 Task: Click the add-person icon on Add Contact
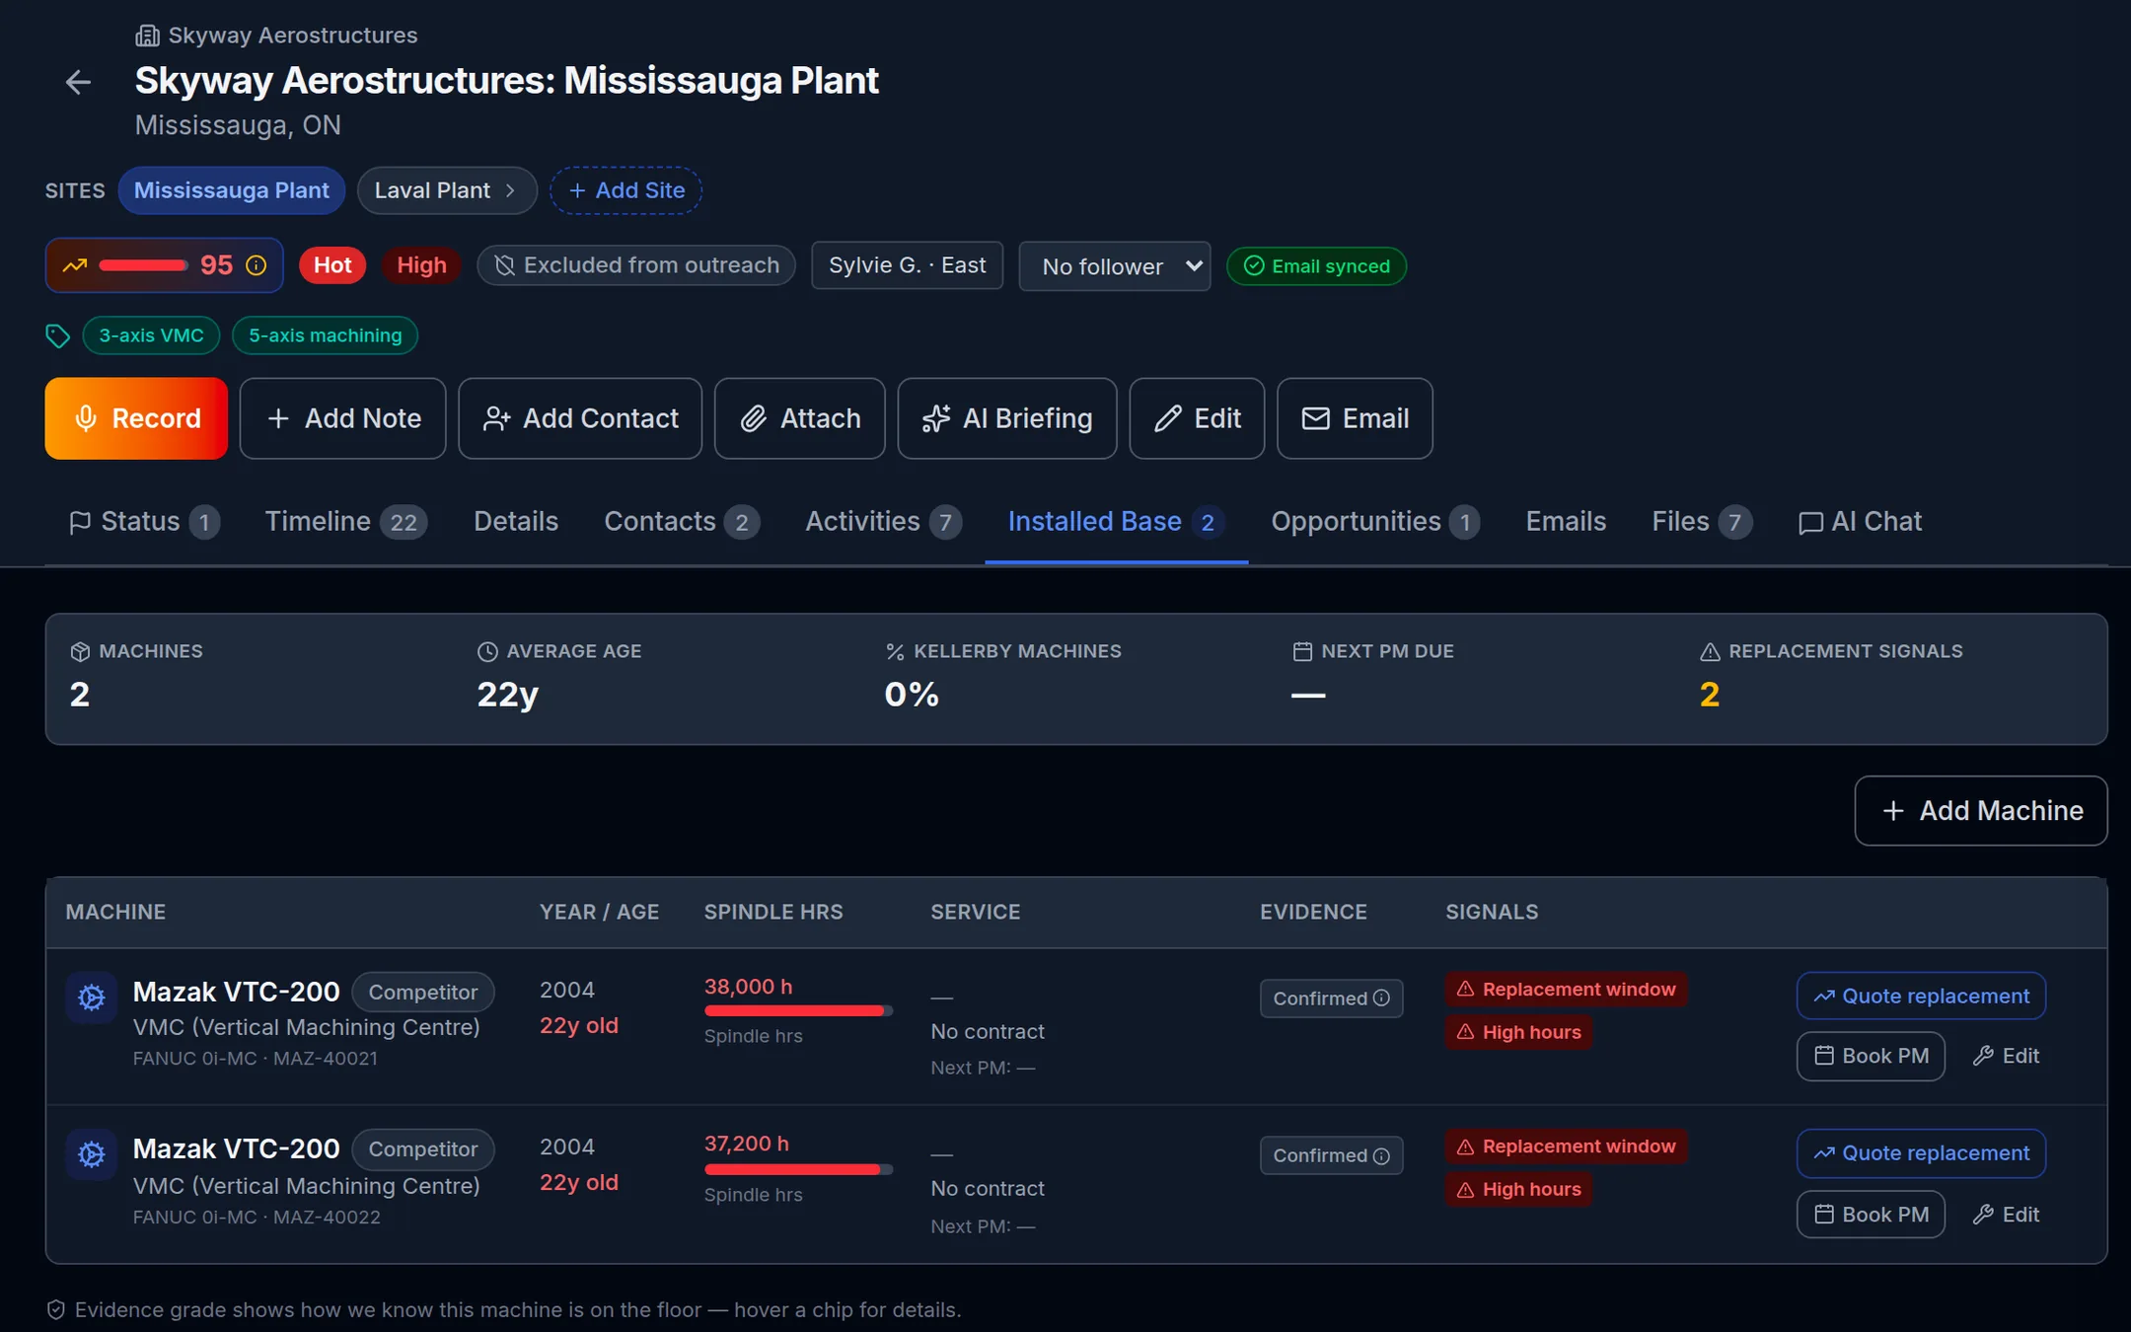pos(496,418)
